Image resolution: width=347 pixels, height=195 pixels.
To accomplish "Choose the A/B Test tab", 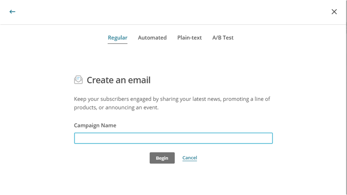I will click(x=223, y=38).
